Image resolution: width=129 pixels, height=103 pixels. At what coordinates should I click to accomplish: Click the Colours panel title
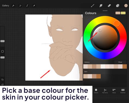point(91,13)
